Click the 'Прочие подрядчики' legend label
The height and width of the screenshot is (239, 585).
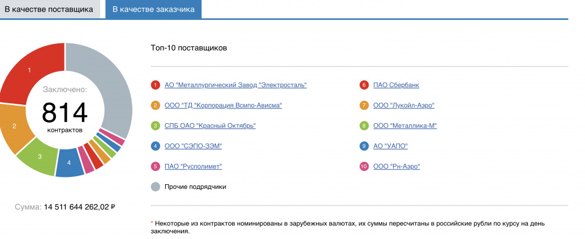coord(195,187)
